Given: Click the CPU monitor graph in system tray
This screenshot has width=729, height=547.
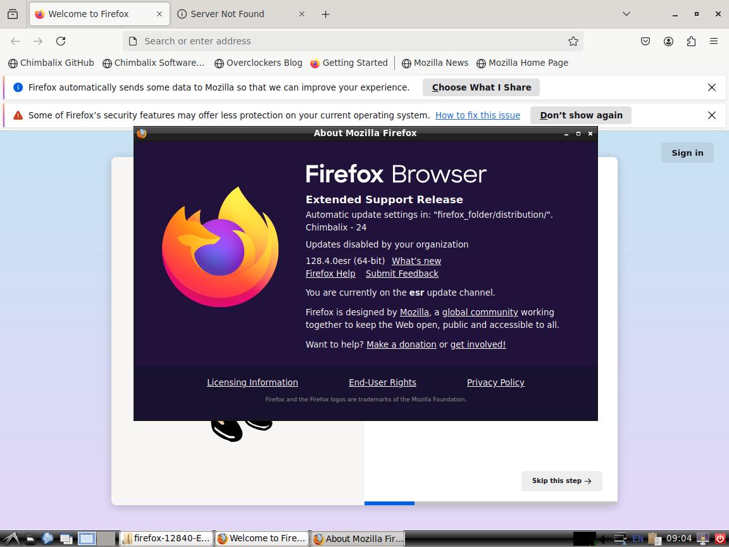Looking at the screenshot, I should (x=585, y=539).
